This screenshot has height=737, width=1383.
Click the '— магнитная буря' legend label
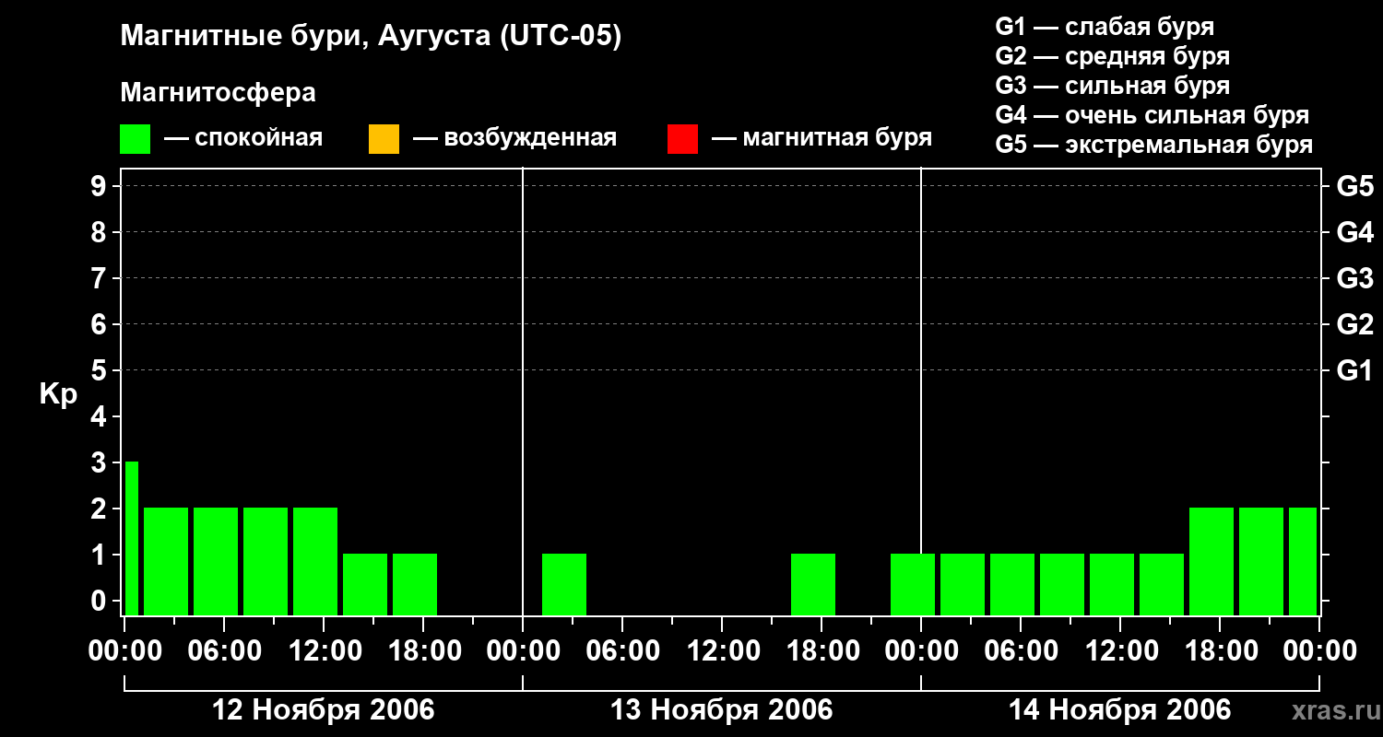pyautogui.click(x=822, y=139)
